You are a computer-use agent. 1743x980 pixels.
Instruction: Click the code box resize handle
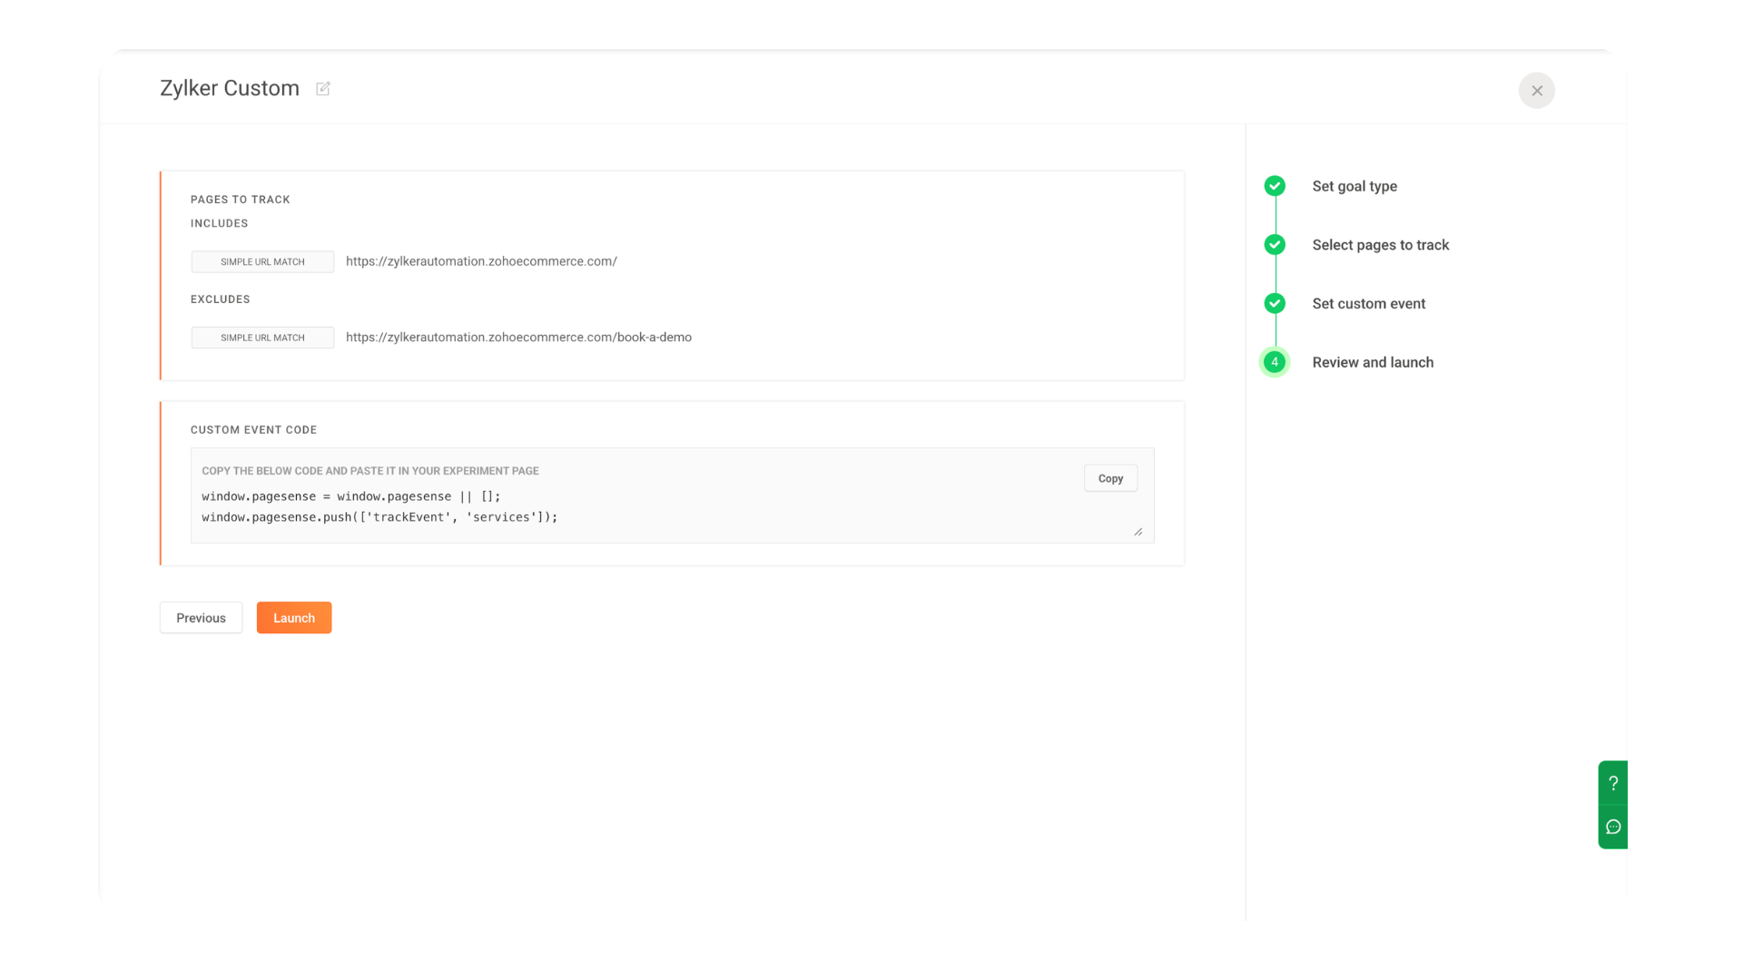point(1137,532)
